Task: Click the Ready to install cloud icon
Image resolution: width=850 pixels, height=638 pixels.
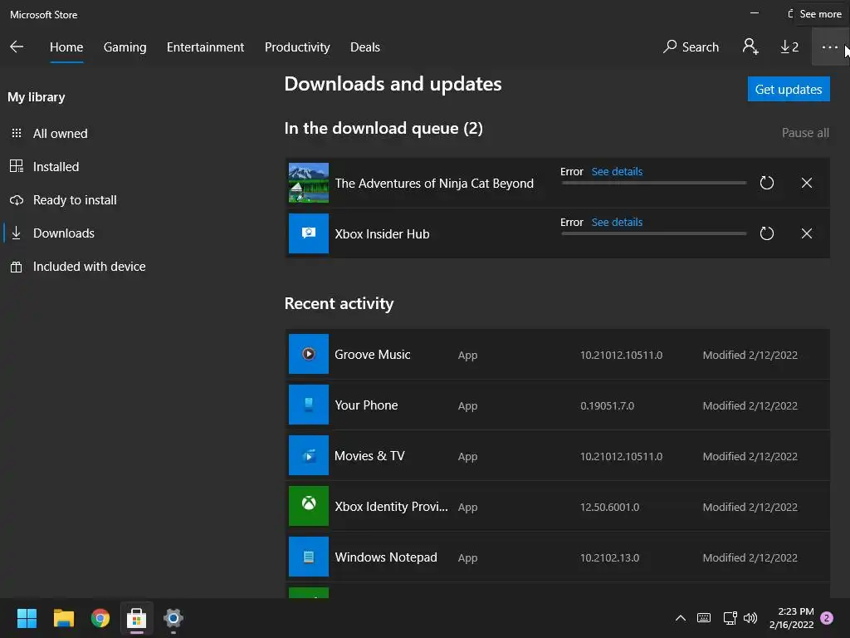Action: (x=17, y=200)
